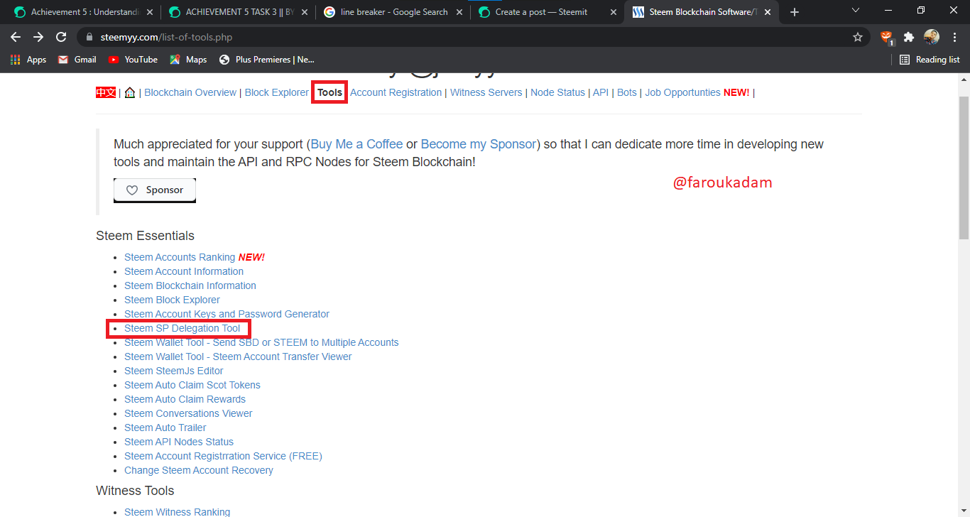The width and height of the screenshot is (970, 517).
Task: Follow the Buy Me a Coffee link
Action: pos(356,144)
